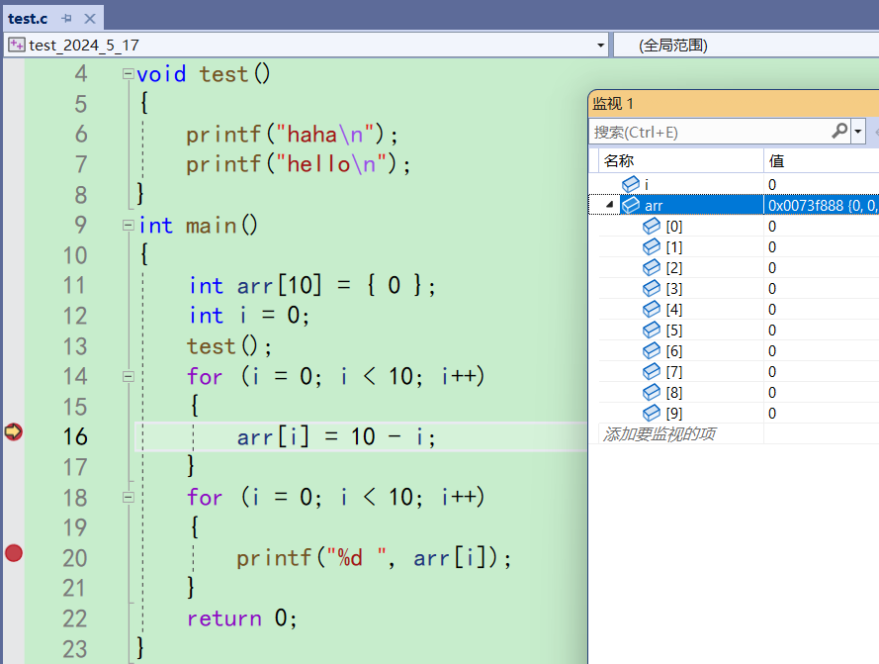Viewport: 879px width, 664px height.
Task: Open the global scope (全局范围) dropdown
Action: pyautogui.click(x=747, y=45)
